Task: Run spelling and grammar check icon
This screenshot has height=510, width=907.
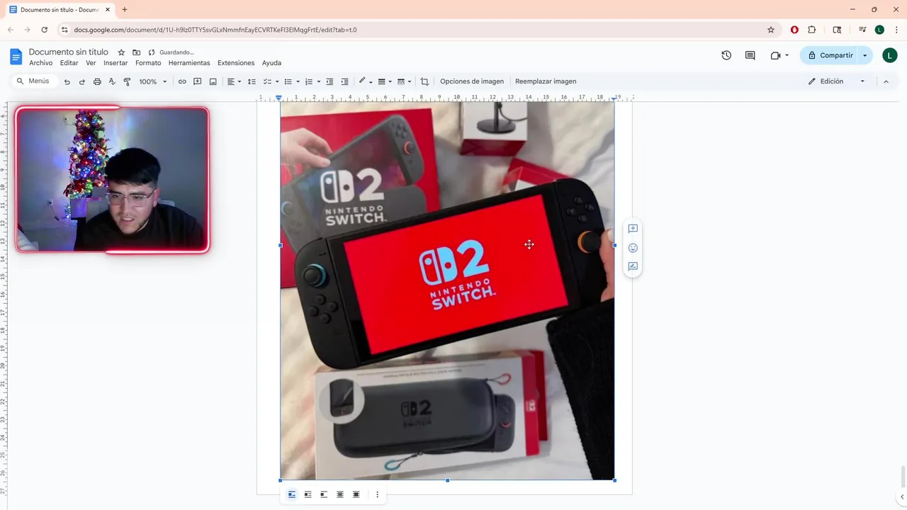Action: click(112, 81)
